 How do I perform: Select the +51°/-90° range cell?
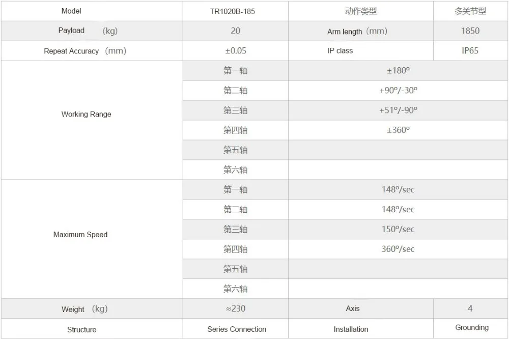[x=398, y=110]
